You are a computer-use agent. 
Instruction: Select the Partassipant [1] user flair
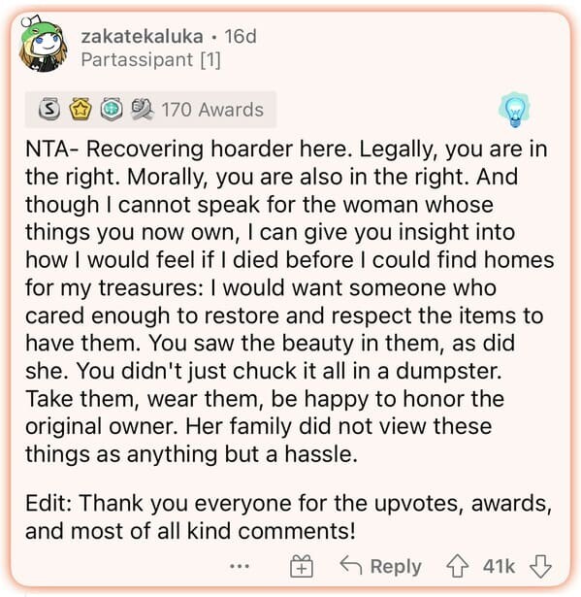pos(150,60)
